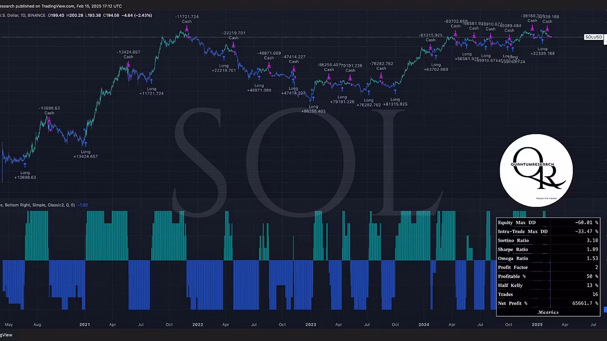Click the Cash exit marker labeled -22219.701
This screenshot has width=607, height=341.
coord(233,44)
